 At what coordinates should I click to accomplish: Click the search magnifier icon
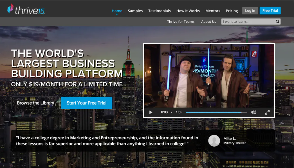coord(277,22)
